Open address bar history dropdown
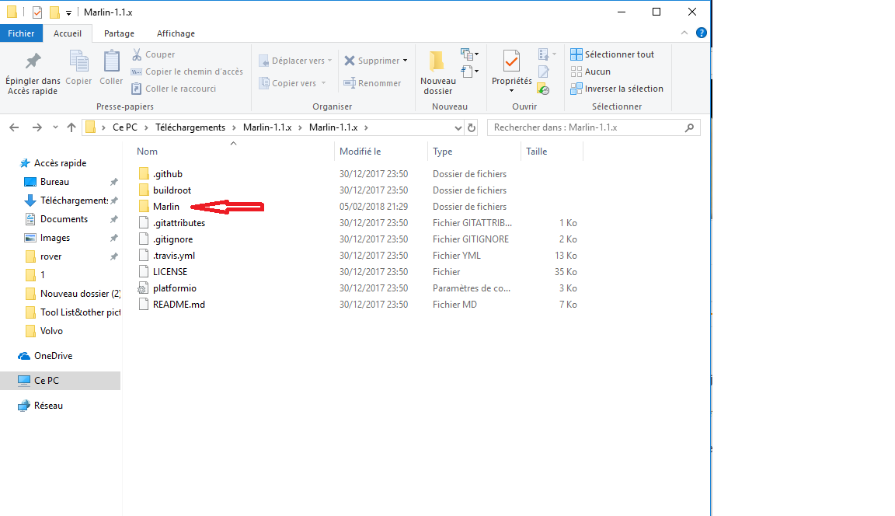895x516 pixels. 458,127
